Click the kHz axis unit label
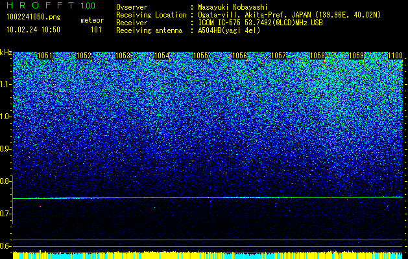This screenshot has width=408, height=259. click(6, 52)
